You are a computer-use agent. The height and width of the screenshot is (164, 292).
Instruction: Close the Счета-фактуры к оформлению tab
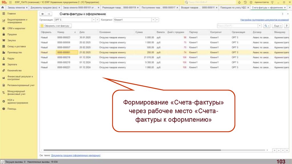point(285,8)
